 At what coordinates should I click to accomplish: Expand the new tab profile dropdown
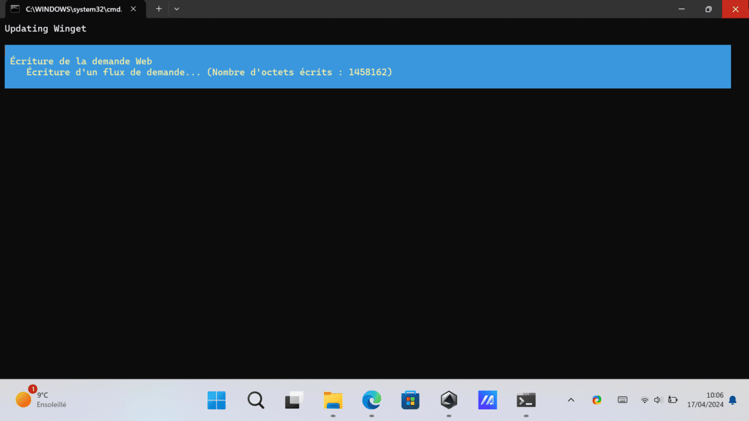pos(177,9)
